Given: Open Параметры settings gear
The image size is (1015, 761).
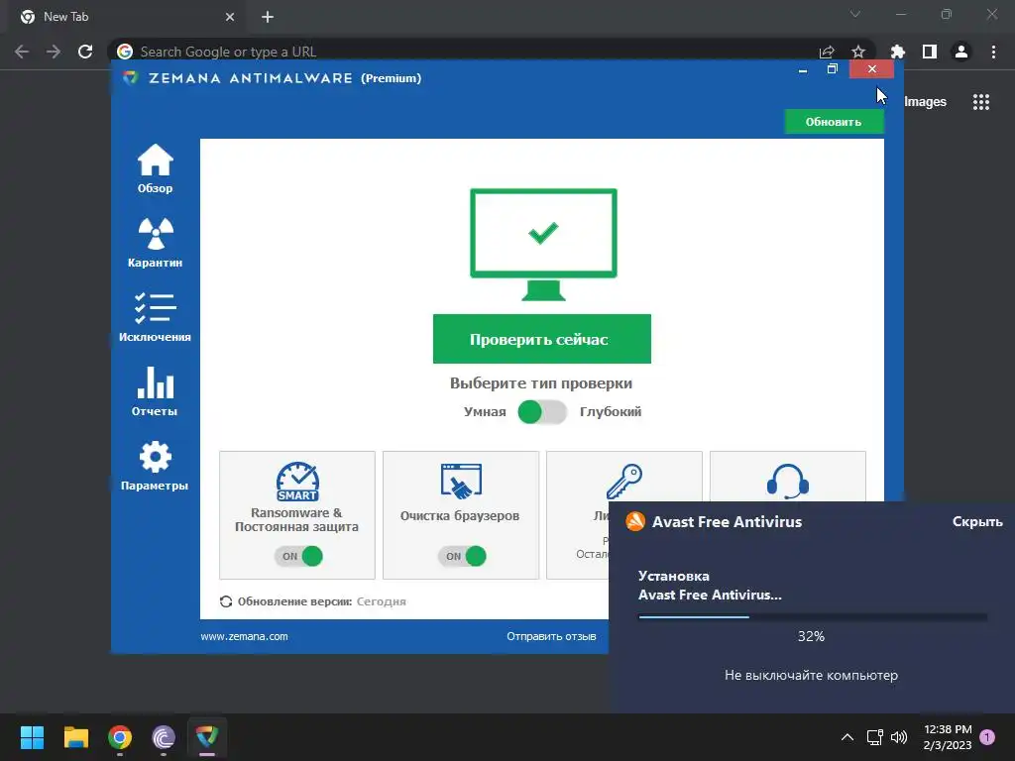Looking at the screenshot, I should pos(155,466).
